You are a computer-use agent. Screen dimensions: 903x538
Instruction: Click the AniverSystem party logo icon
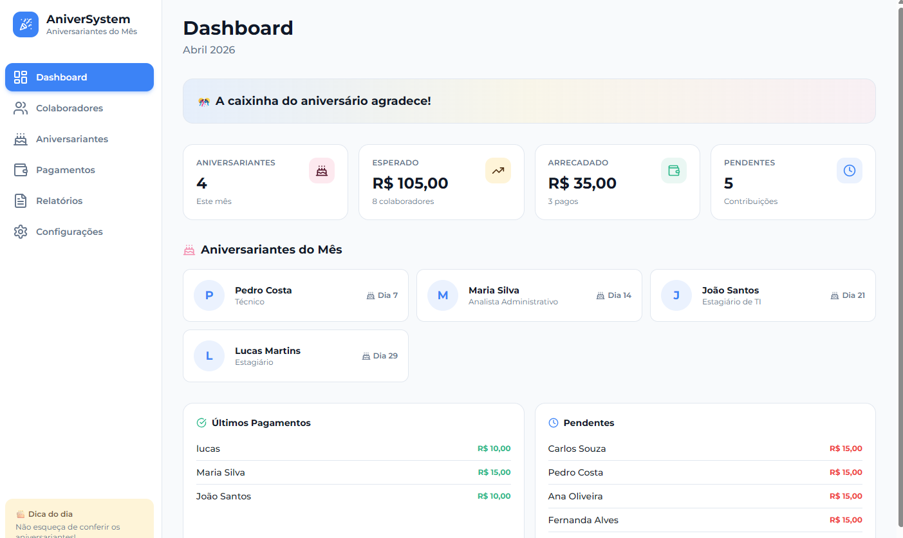point(26,24)
